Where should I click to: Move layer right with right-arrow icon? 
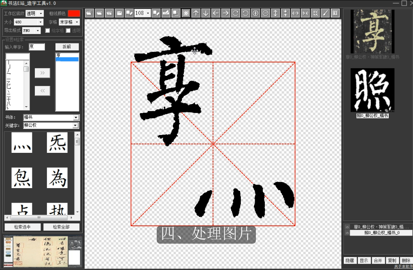226,13
